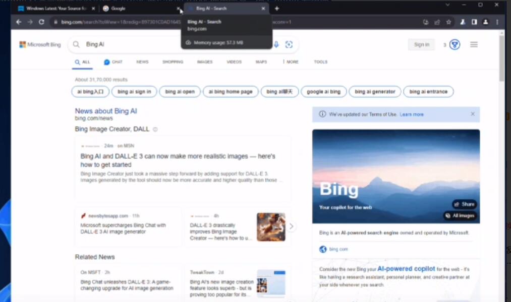511x302 pixels.
Task: Select the 'google ai bing' chip
Action: (x=323, y=92)
